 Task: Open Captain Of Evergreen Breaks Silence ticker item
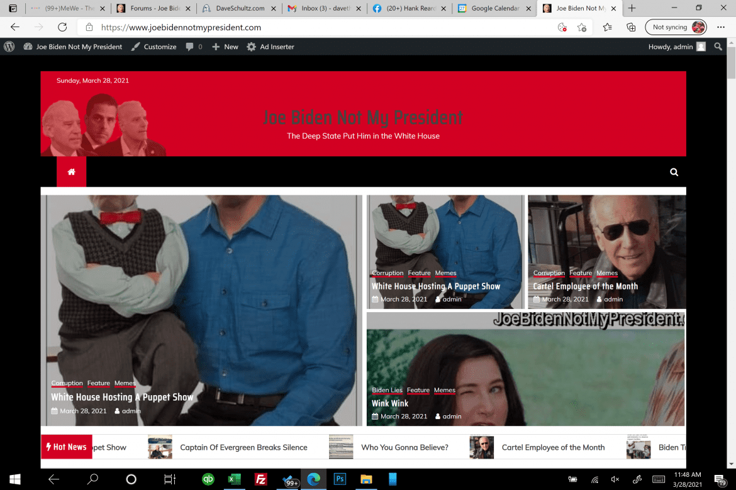pos(243,447)
